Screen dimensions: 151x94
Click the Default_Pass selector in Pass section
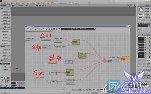[x=5, y=64]
